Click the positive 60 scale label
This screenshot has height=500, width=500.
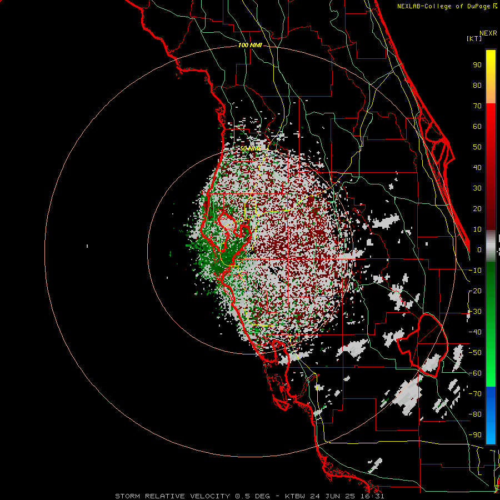[477, 126]
